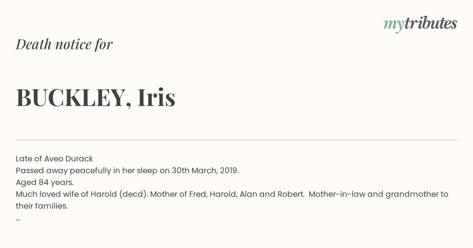Open the trailing ellipsis to read more
This screenshot has height=248, width=473.
[x=18, y=219]
